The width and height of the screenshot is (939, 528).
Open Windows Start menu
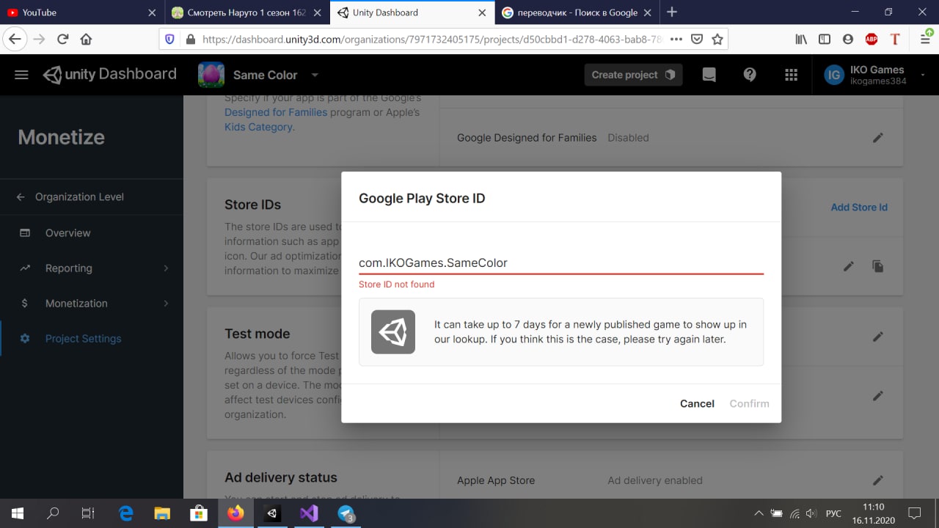point(17,513)
